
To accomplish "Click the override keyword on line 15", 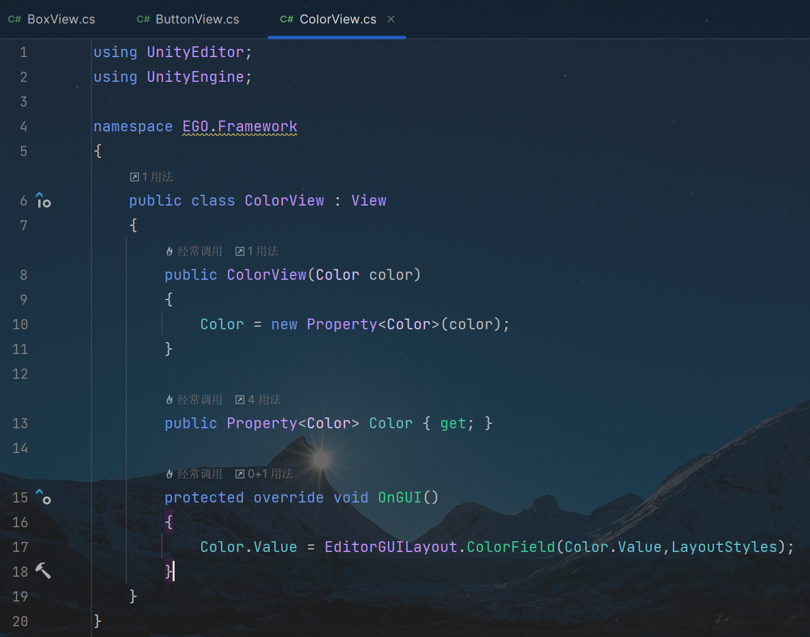I will point(289,497).
